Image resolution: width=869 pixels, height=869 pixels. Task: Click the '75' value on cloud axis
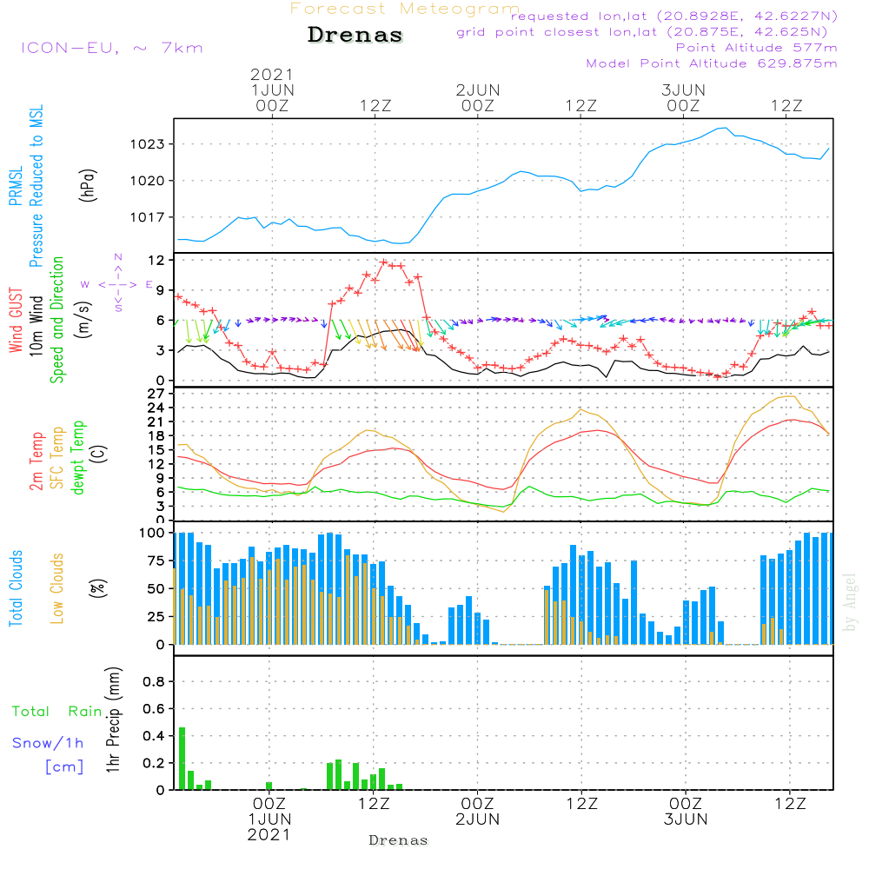156,561
